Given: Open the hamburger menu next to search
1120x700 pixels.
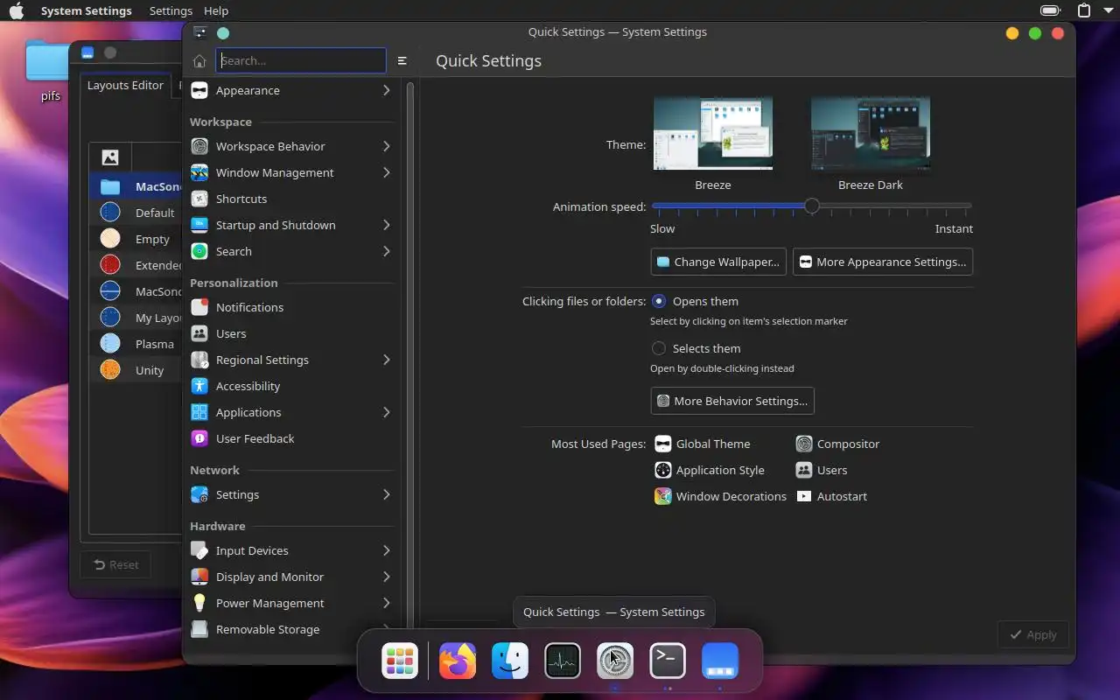Looking at the screenshot, I should point(402,60).
